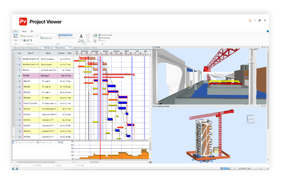Click the LEFT view cube in IFC Model
This screenshot has height=184, width=281.
click(250, 59)
